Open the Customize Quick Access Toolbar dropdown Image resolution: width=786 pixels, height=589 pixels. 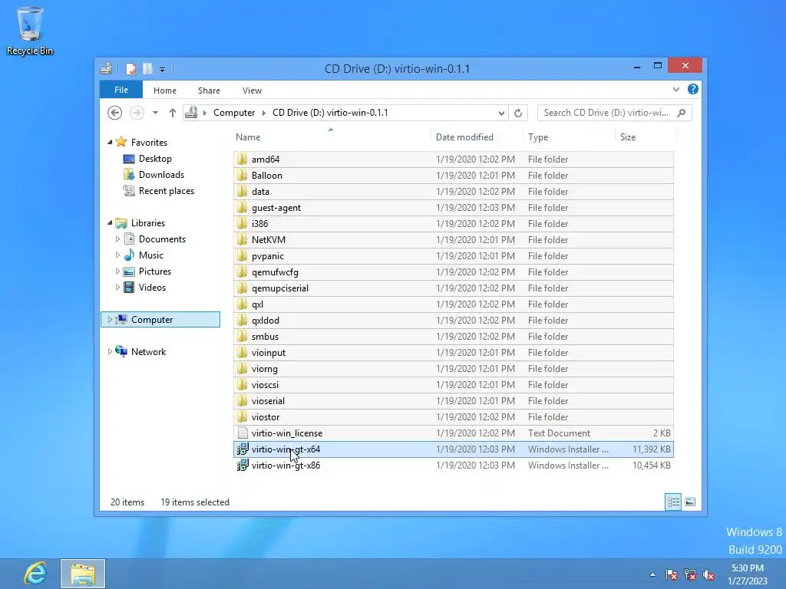click(162, 70)
